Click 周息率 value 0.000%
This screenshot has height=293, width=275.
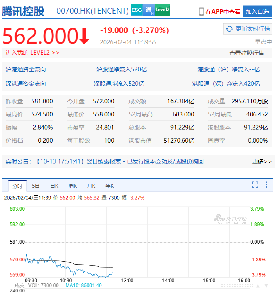258,141
